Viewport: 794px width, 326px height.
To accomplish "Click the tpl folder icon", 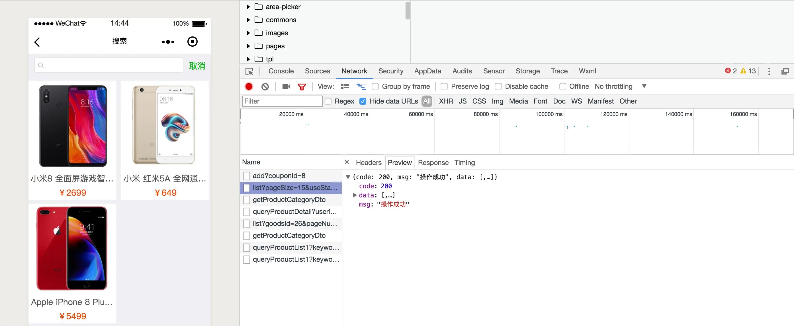I will 258,59.
